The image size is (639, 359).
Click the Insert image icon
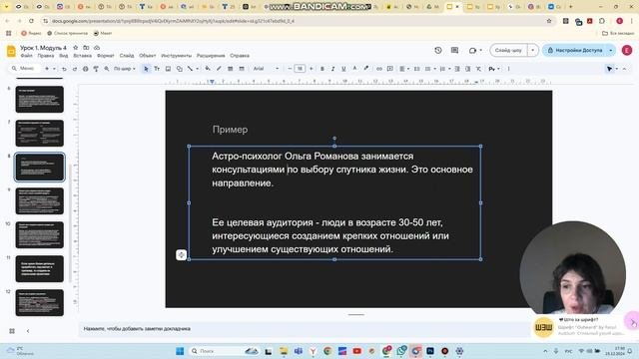168,69
